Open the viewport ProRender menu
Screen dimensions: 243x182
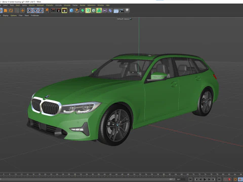35,16
